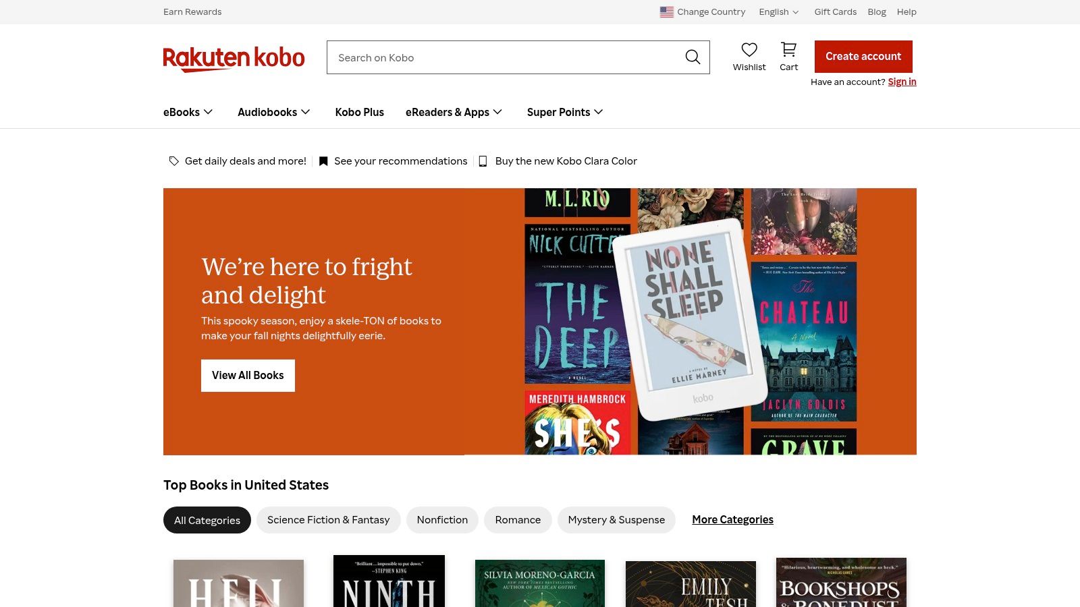Screen dimensions: 1080x607
Task: Open the Audiobooks menu
Action: [x=273, y=112]
